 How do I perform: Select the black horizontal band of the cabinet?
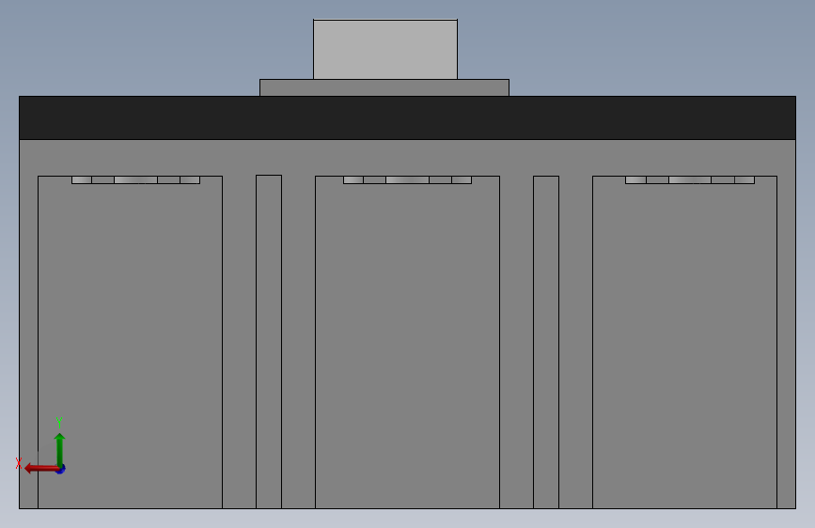click(x=408, y=117)
